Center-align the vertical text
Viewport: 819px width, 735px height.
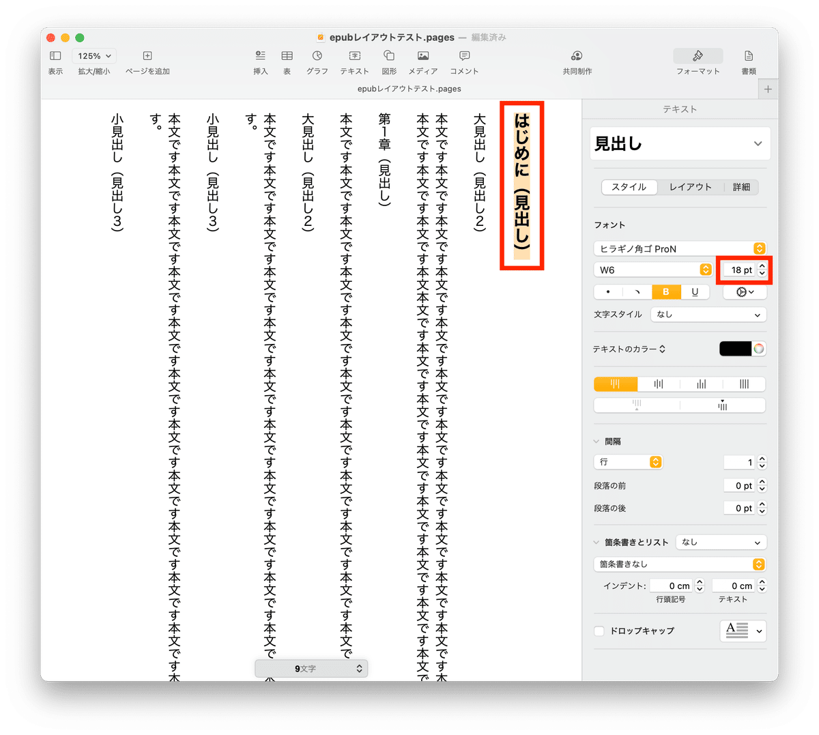pyautogui.click(x=659, y=384)
